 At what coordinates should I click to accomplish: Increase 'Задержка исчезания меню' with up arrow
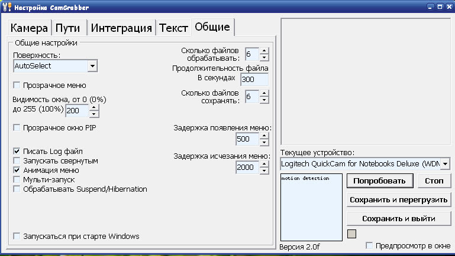[x=264, y=164]
